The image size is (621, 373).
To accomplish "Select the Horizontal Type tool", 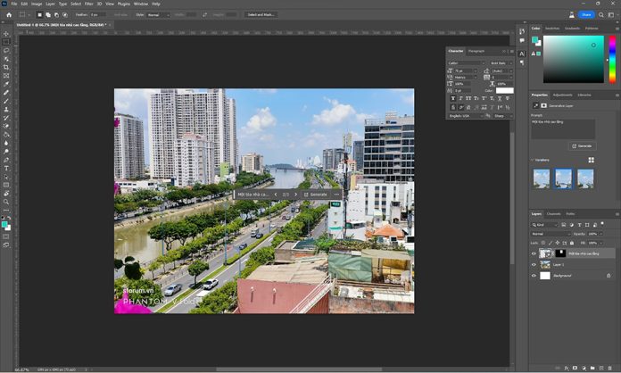I will pos(6,168).
